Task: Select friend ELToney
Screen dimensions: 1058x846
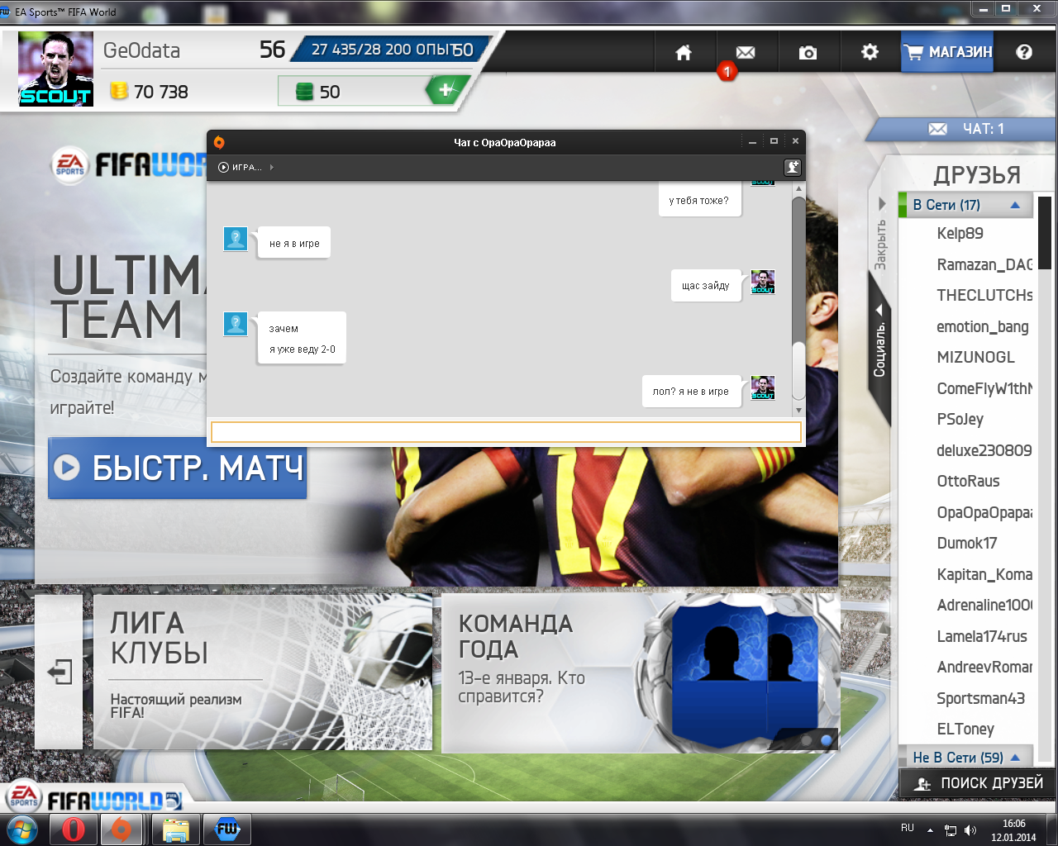Action: pyautogui.click(x=964, y=729)
